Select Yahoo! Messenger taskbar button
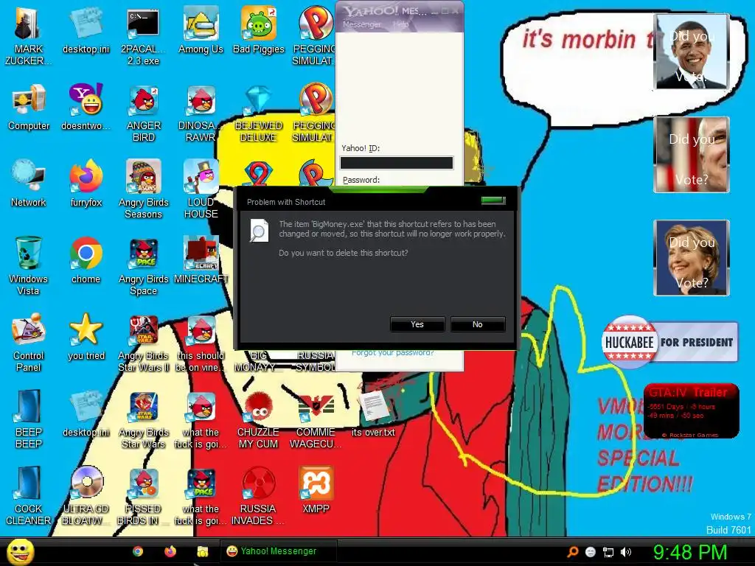 [x=278, y=551]
